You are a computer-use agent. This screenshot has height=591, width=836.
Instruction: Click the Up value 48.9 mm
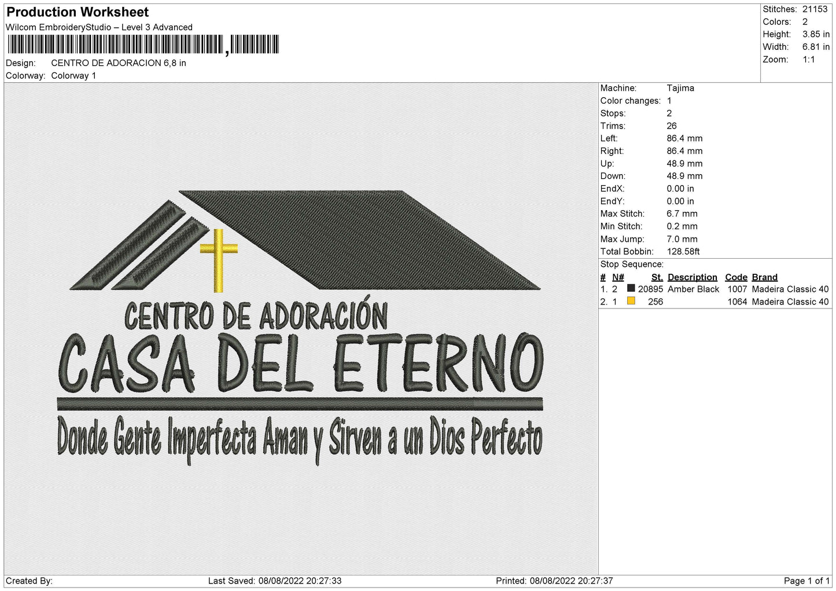(x=684, y=163)
